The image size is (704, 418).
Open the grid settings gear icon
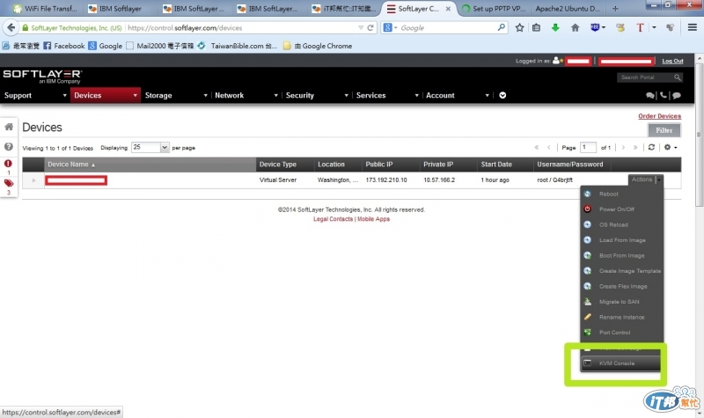click(x=670, y=147)
